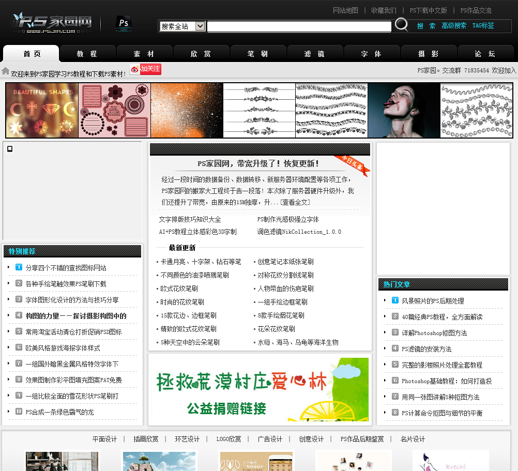
Task: Open the TAG标签 link
Action: 483,26
